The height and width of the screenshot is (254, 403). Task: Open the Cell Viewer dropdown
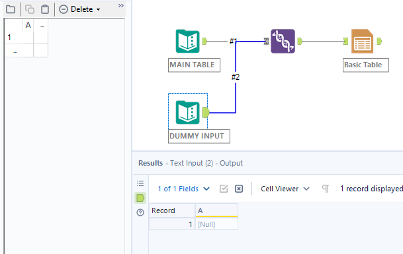(x=285, y=189)
